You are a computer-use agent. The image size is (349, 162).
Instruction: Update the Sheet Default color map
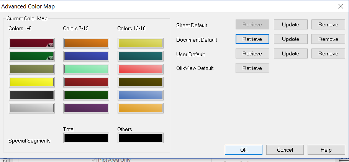(290, 24)
